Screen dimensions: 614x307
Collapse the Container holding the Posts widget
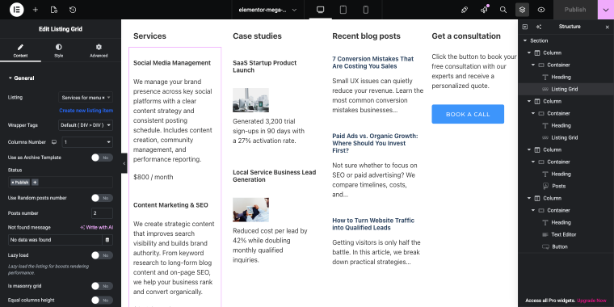(x=533, y=162)
